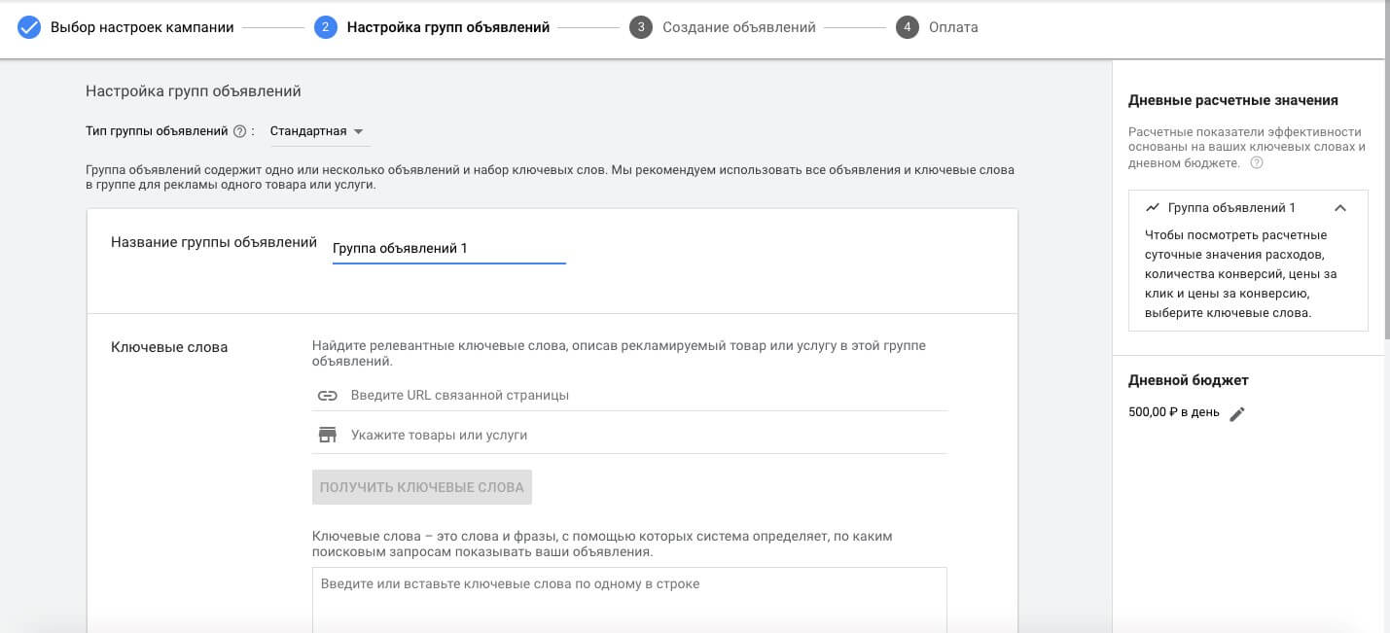Click the step 2 circle icon
The width and height of the screenshot is (1390, 633).
tap(326, 27)
